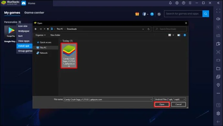The height and width of the screenshot is (126, 223).
Task: Go back in the Open dialog
Action: click(36, 29)
